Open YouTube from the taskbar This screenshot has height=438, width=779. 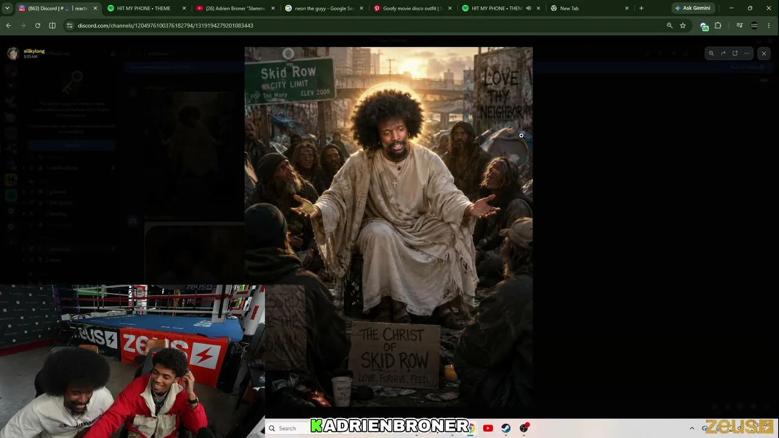point(488,428)
